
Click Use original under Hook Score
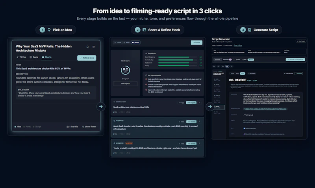click(125, 84)
